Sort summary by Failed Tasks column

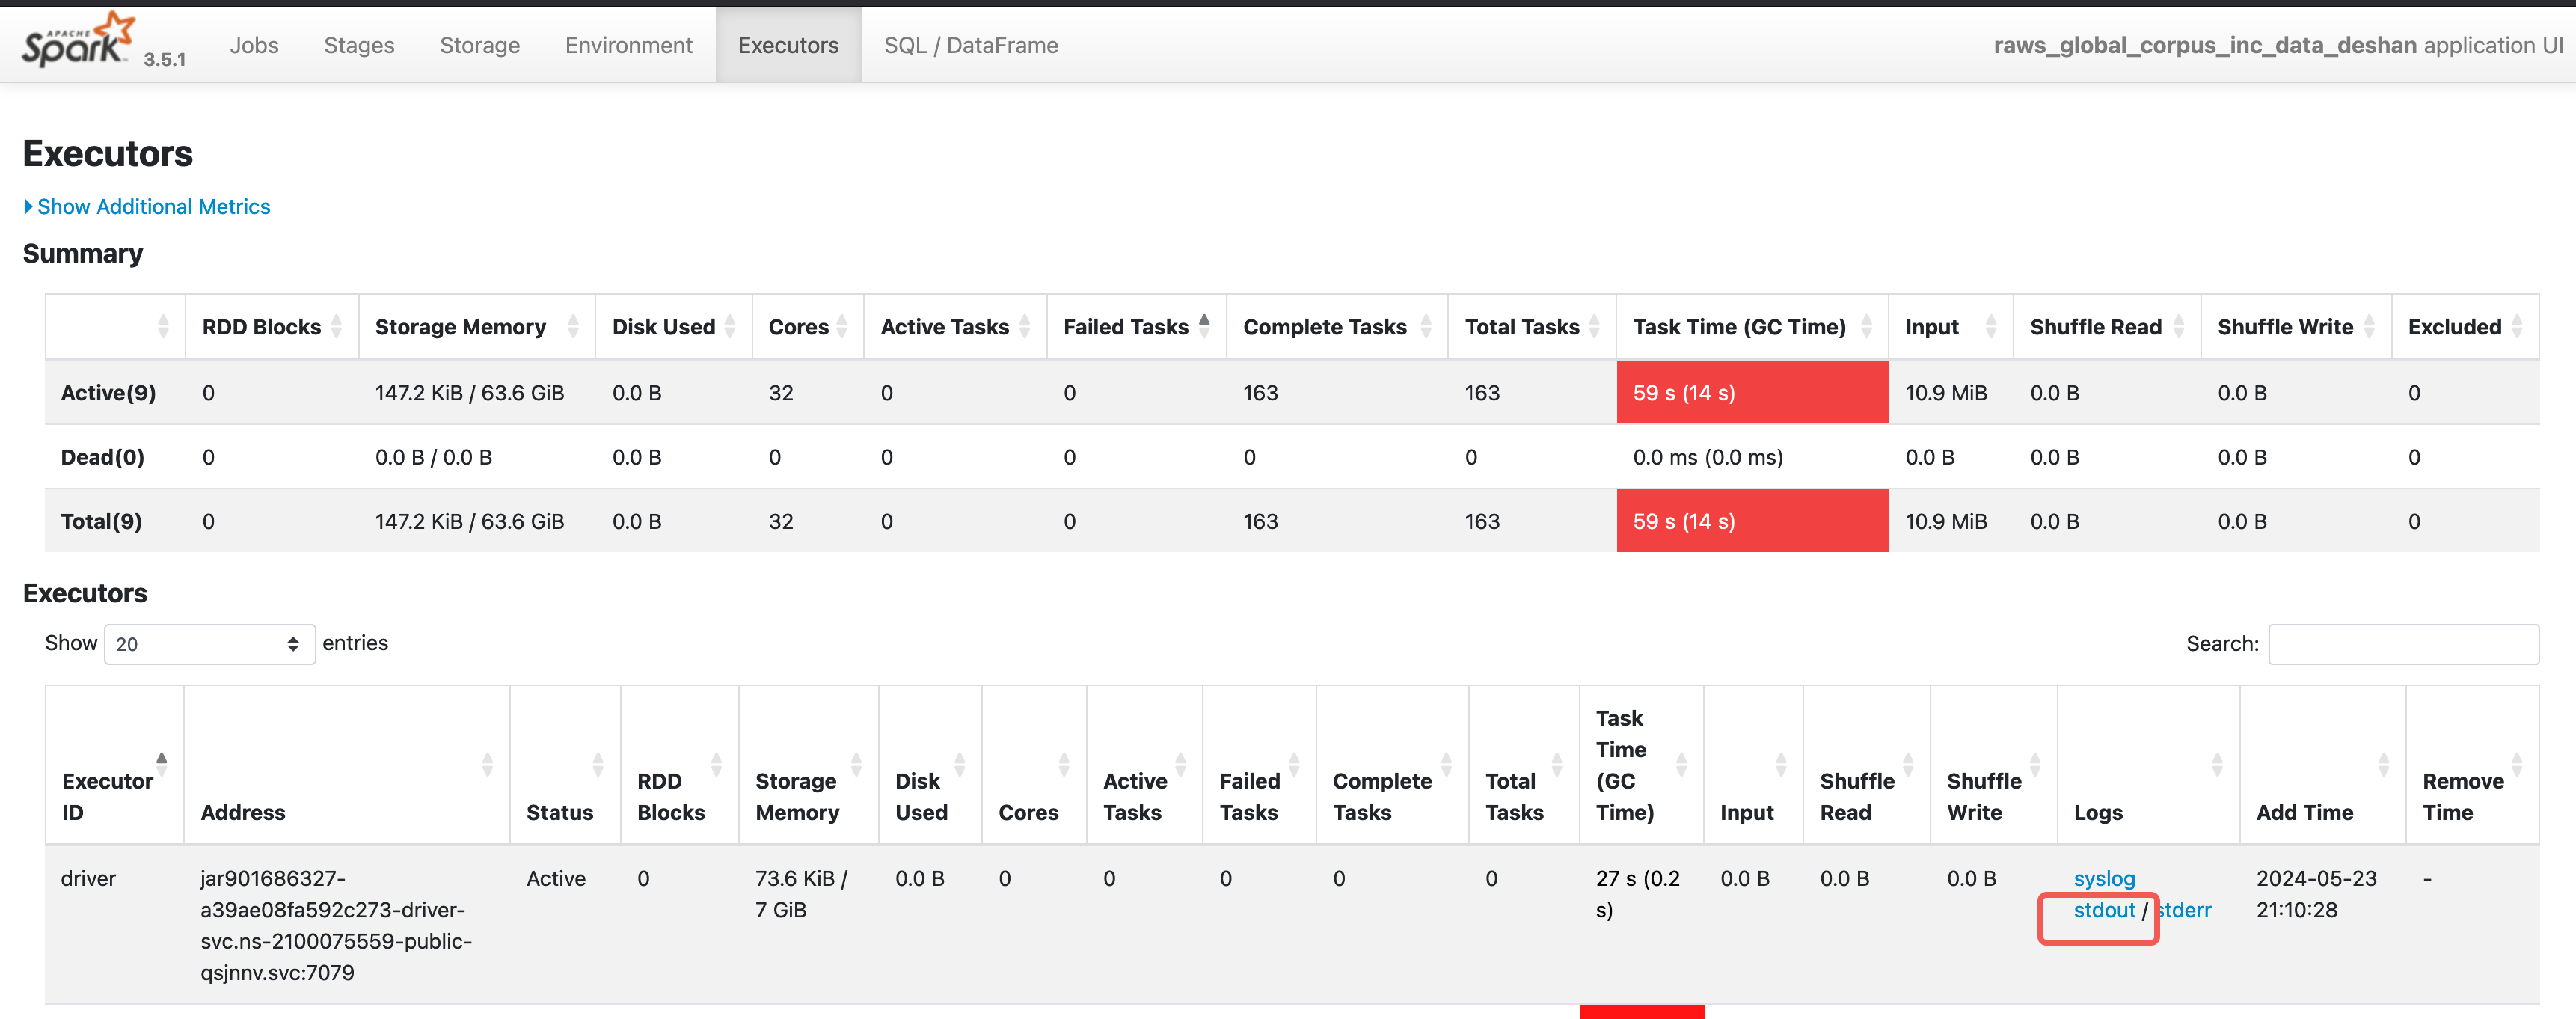pos(1137,327)
